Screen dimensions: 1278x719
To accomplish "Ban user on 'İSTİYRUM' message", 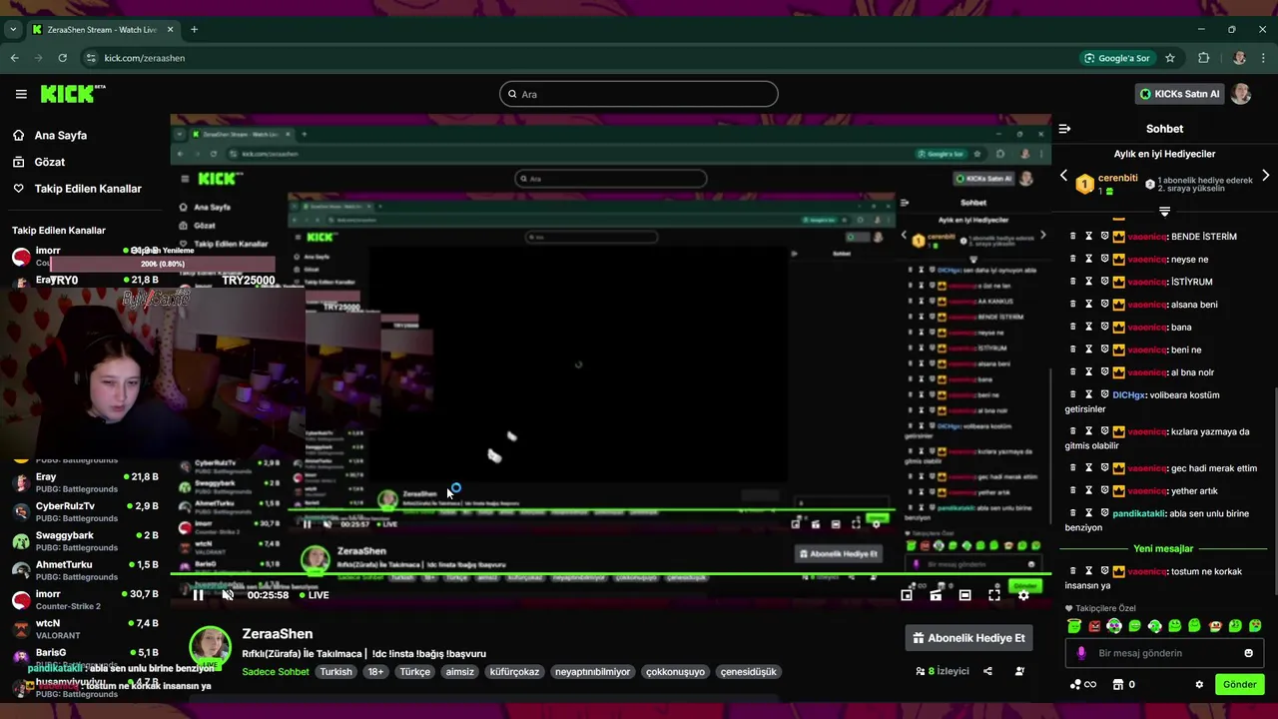I will [1104, 282].
